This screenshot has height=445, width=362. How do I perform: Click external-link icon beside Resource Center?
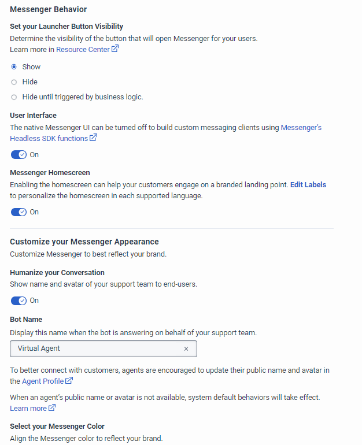(115, 49)
